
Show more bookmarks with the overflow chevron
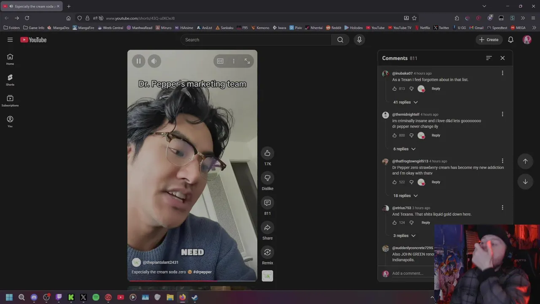[534, 28]
